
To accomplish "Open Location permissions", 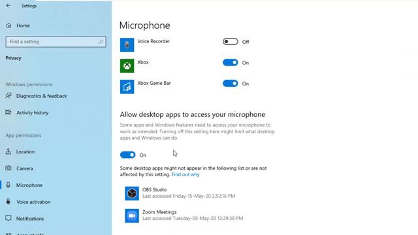I will coord(25,151).
